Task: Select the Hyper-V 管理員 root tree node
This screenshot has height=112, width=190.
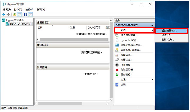Action: [x=15, y=20]
